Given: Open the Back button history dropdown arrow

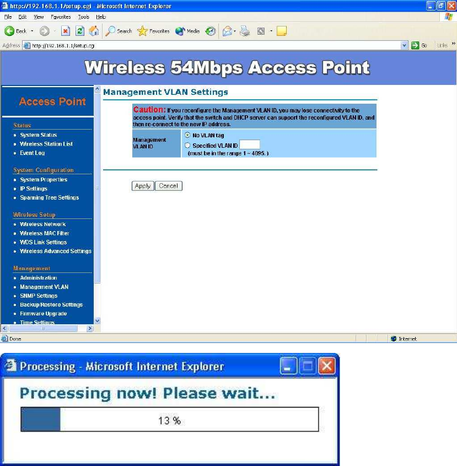Looking at the screenshot, I should coord(32,31).
